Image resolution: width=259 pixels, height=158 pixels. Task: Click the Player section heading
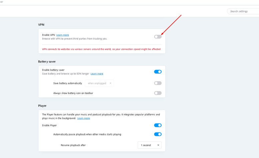pos(42,106)
